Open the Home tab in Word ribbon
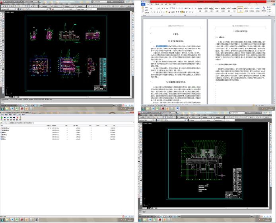Viewport: 276px width, 223px height. click(x=148, y=4)
